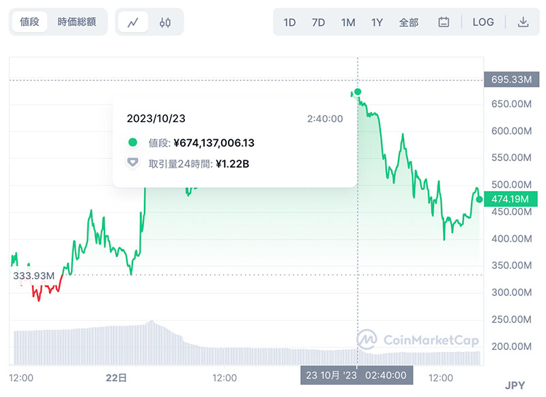Switch to candlestick chart icon
The image size is (546, 397).
tap(165, 23)
